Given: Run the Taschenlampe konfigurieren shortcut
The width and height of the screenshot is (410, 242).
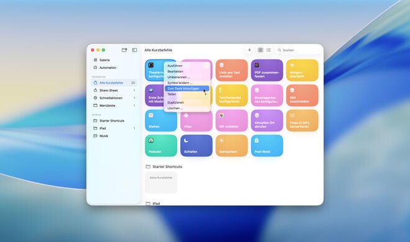Looking at the screenshot, I should point(232,96).
